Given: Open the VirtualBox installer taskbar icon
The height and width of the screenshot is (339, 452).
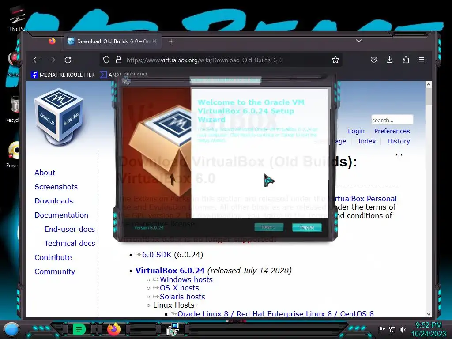Looking at the screenshot, I should coord(173,329).
